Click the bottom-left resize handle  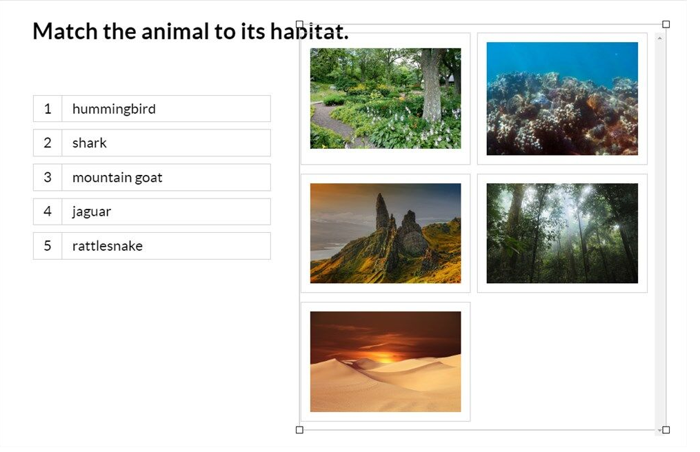pyautogui.click(x=299, y=430)
